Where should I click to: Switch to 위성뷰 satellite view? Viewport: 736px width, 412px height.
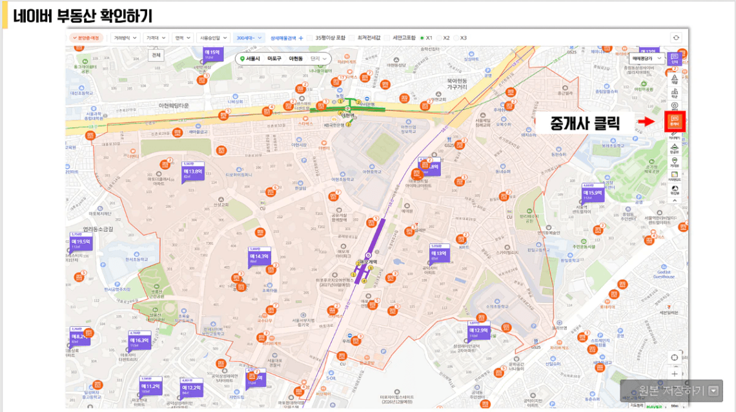pyautogui.click(x=675, y=190)
